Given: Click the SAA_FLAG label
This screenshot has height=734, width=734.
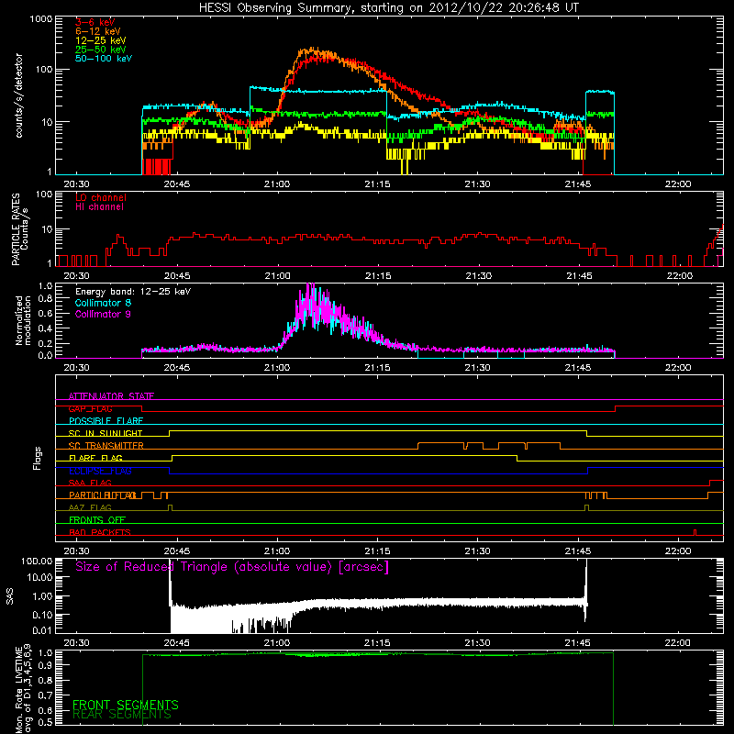Looking at the screenshot, I should [x=90, y=483].
